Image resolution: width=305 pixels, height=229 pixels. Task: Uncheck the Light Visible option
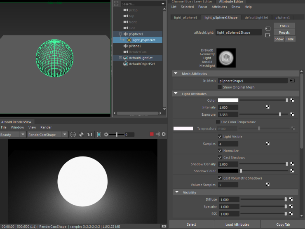[x=220, y=137]
